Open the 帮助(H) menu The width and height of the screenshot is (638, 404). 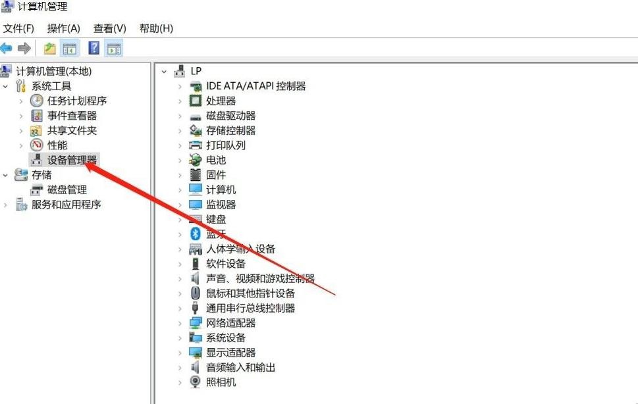[x=156, y=28]
